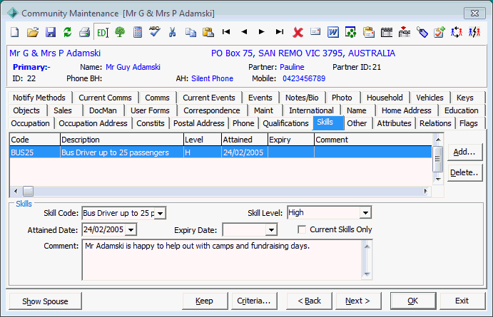Click the Attained column header

coord(245,140)
